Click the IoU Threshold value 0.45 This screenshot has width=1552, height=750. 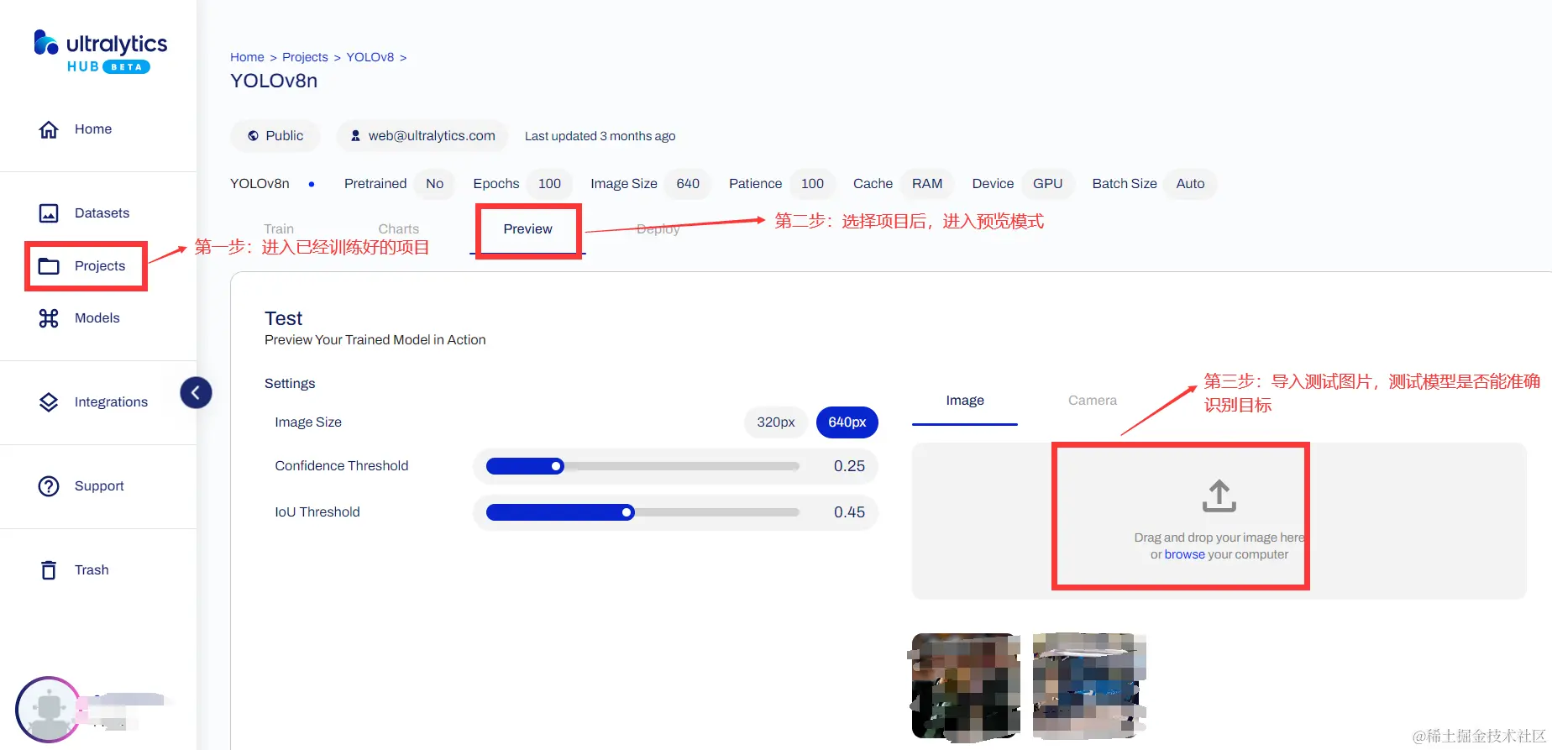click(849, 512)
